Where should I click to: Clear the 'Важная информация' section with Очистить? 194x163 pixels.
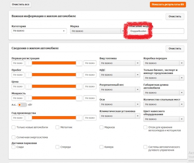tap(175, 17)
